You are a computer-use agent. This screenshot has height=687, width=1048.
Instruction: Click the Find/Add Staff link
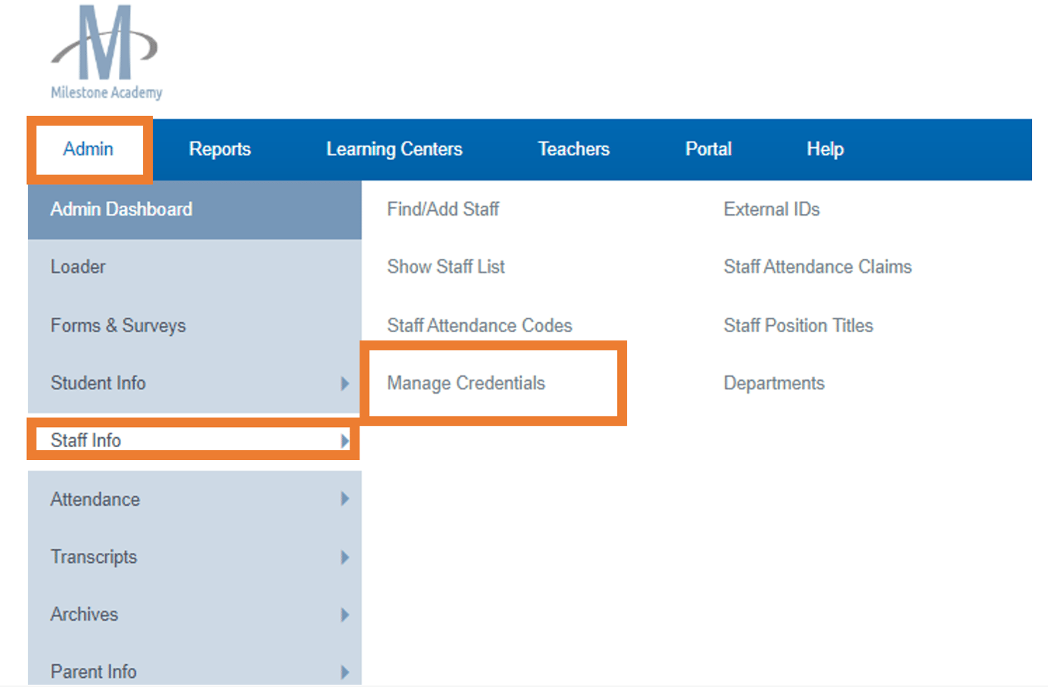tap(443, 209)
